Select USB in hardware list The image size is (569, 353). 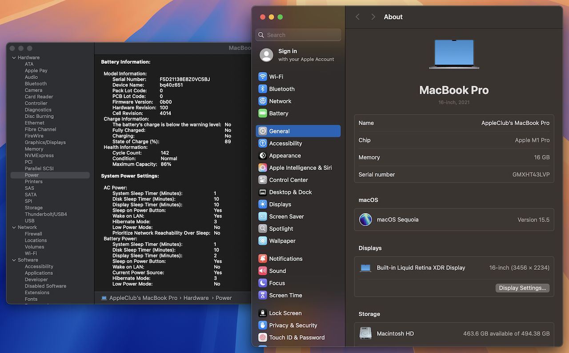(x=29, y=221)
